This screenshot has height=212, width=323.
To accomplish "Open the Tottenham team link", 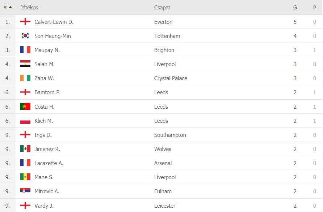I will click(x=167, y=36).
